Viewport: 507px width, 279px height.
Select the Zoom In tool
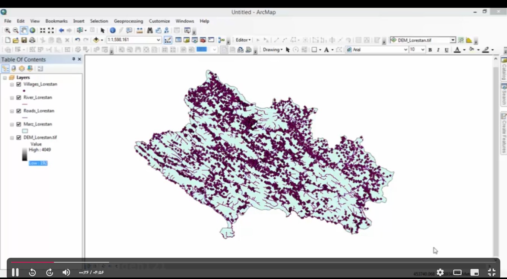[7, 31]
